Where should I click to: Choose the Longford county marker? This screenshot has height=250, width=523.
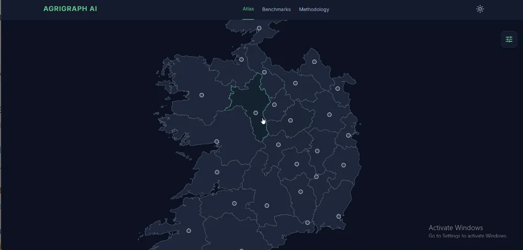(x=274, y=105)
